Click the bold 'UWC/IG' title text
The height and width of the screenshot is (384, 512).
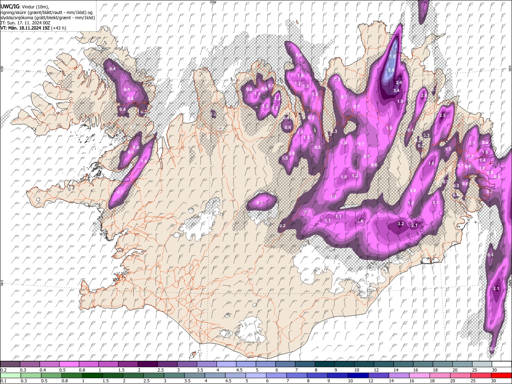tap(10, 7)
